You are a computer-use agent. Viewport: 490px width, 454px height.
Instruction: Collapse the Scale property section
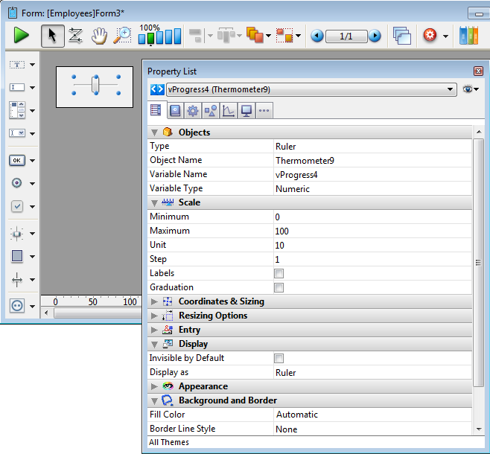point(154,202)
